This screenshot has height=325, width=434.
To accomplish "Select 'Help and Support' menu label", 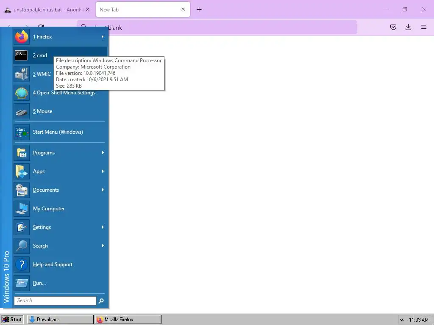I will tap(53, 264).
